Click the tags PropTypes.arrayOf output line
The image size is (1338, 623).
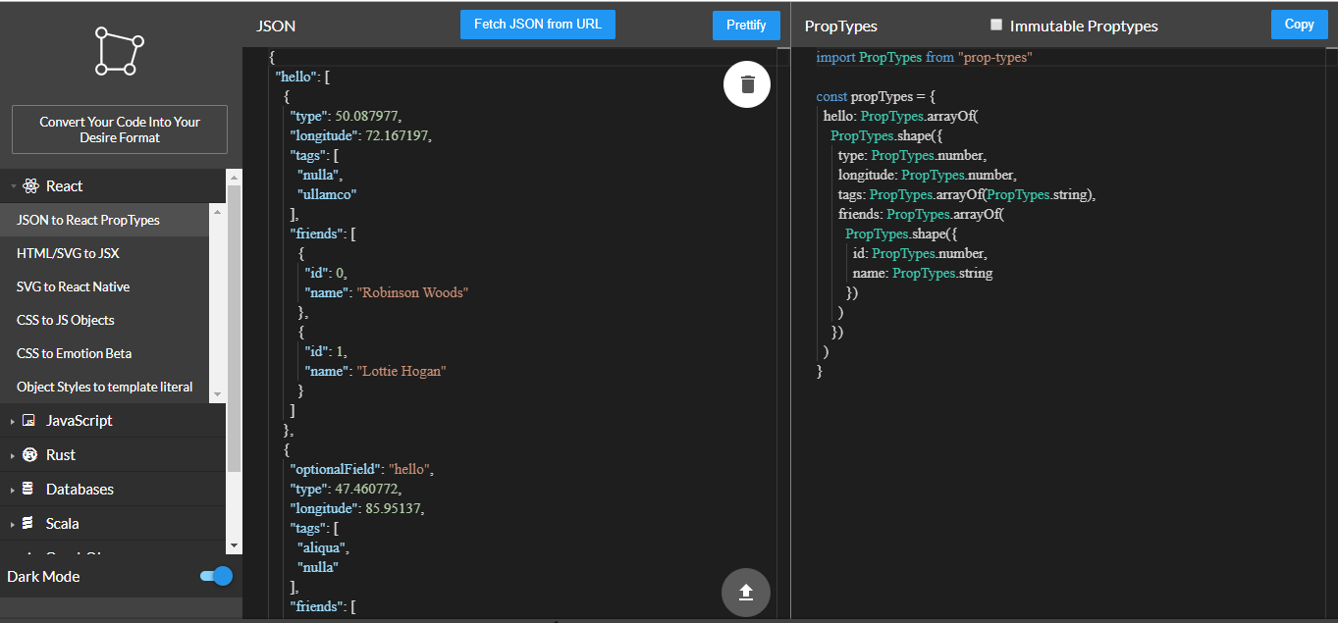point(966,194)
